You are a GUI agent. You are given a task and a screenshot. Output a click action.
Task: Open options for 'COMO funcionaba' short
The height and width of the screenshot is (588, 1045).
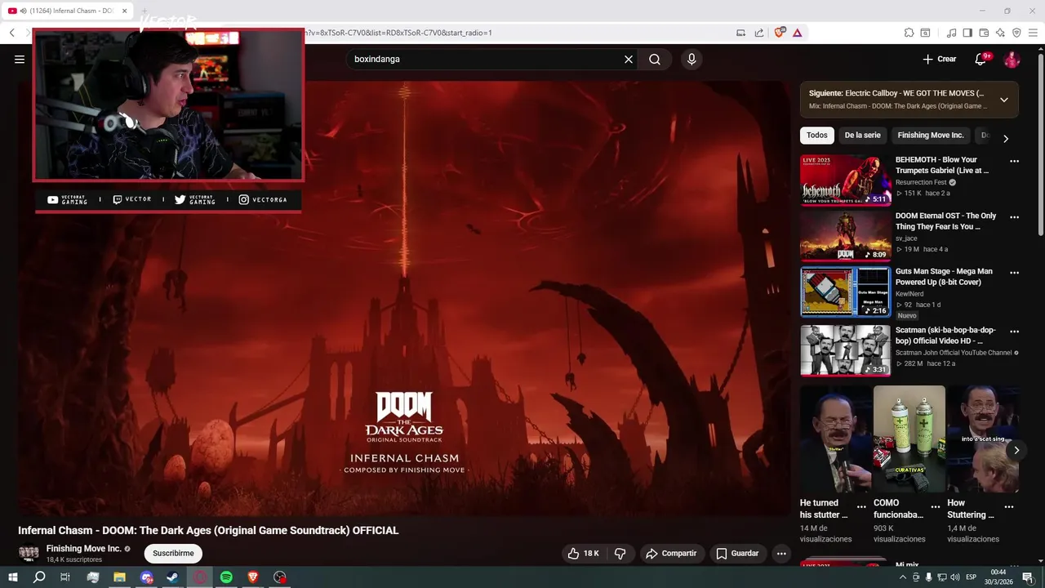pos(936,506)
